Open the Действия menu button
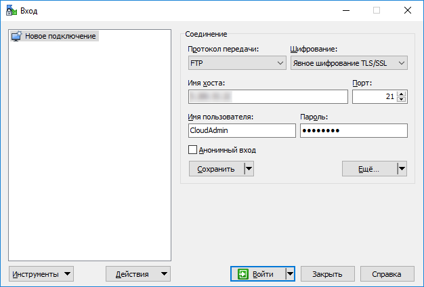The image size is (424, 287). 138,274
